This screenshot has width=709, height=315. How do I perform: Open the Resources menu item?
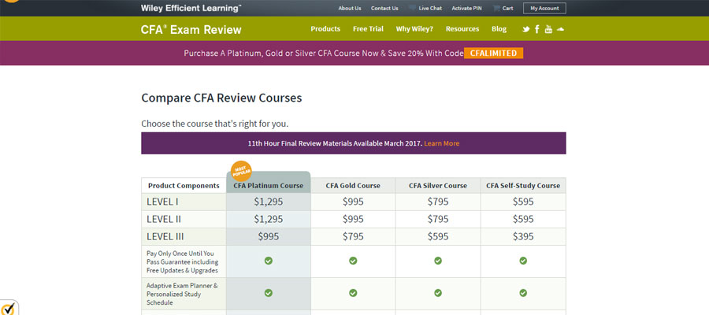tap(462, 29)
